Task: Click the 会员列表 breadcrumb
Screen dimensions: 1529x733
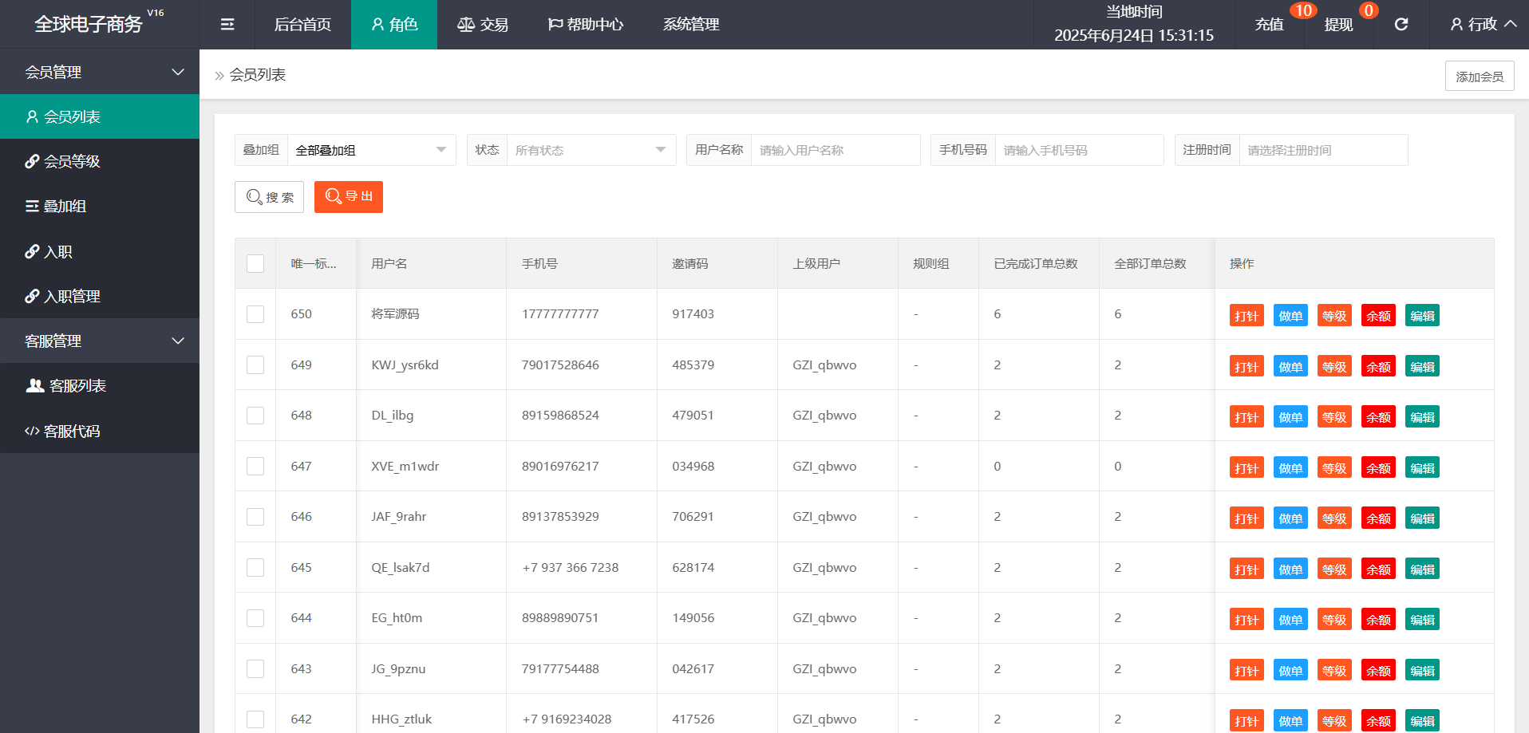Action: pos(257,74)
